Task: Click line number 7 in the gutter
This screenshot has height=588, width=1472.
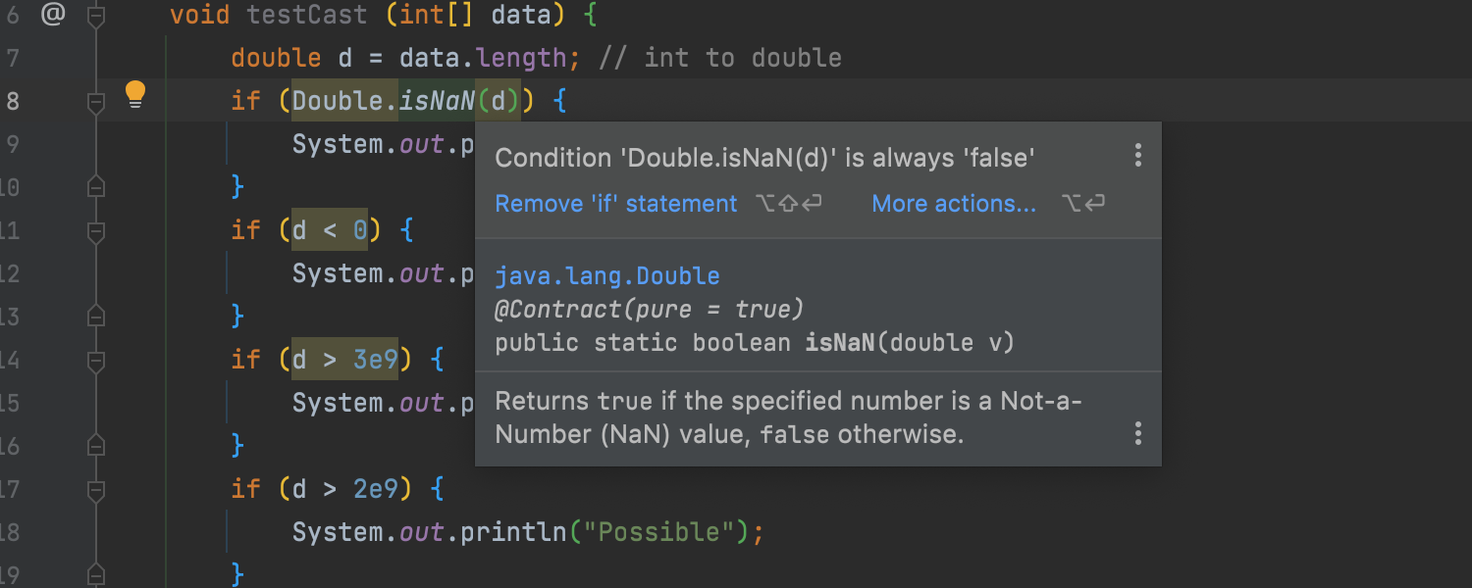Action: [13, 58]
